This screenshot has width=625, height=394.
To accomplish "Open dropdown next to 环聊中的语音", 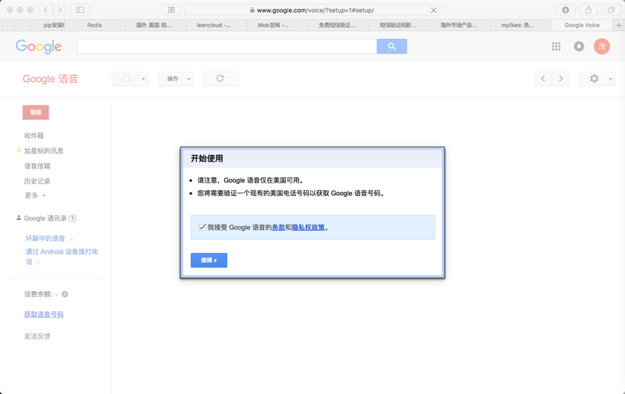I will point(71,239).
